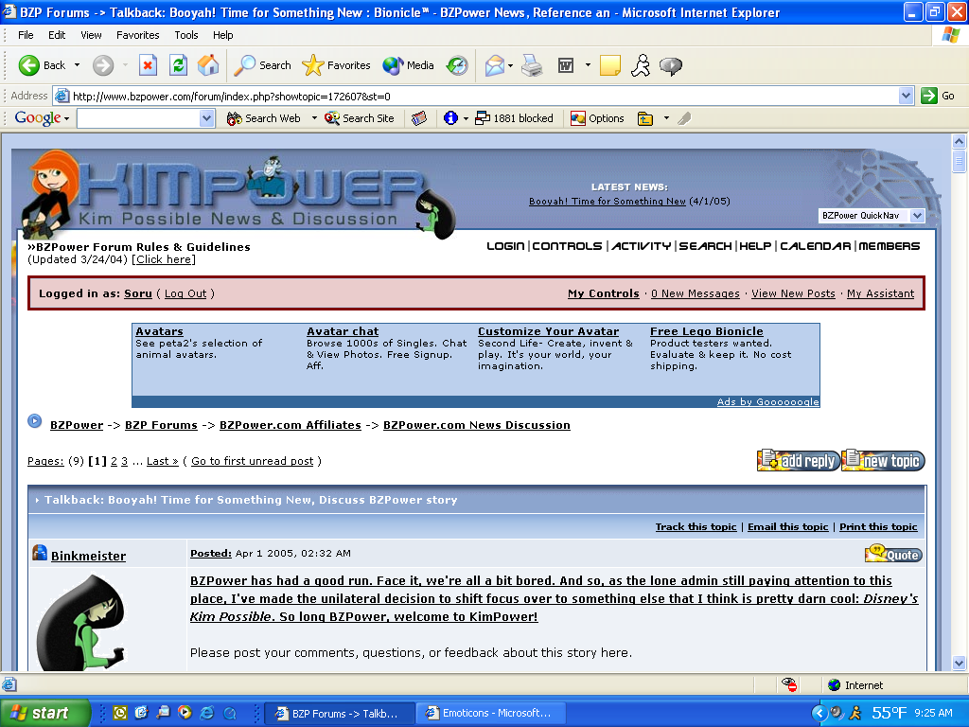Go to page 2 of the topic
The width and height of the screenshot is (969, 727).
tap(114, 461)
